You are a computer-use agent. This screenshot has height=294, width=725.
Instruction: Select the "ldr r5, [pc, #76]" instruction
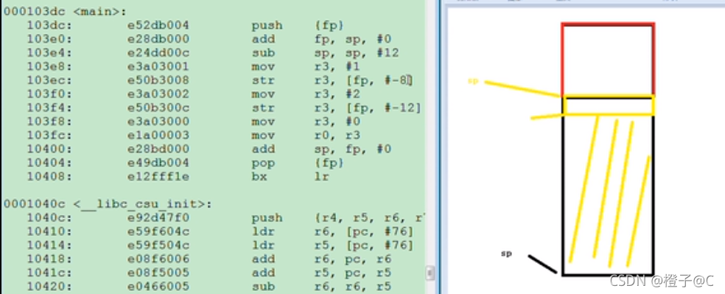tap(332, 245)
